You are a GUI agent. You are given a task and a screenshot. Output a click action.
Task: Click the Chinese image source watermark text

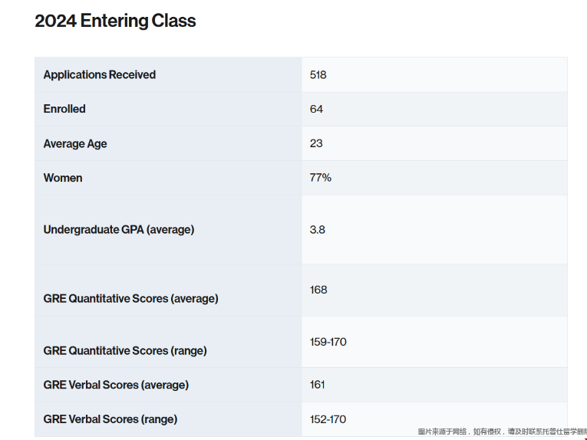coord(502,432)
